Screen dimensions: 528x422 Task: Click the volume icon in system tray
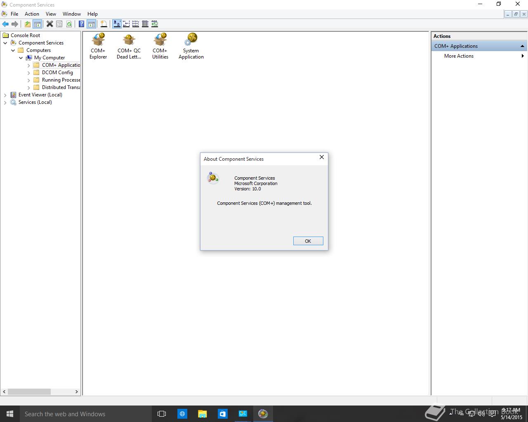481,414
